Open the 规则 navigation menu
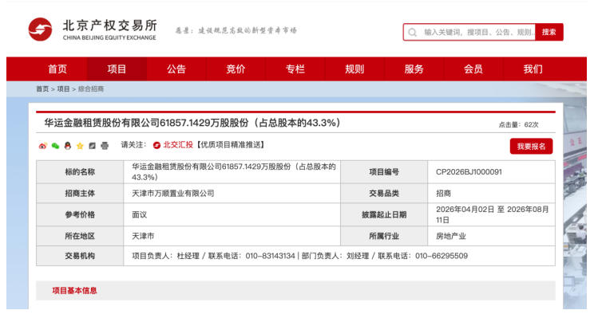This screenshot has height=322, width=598. 354,69
